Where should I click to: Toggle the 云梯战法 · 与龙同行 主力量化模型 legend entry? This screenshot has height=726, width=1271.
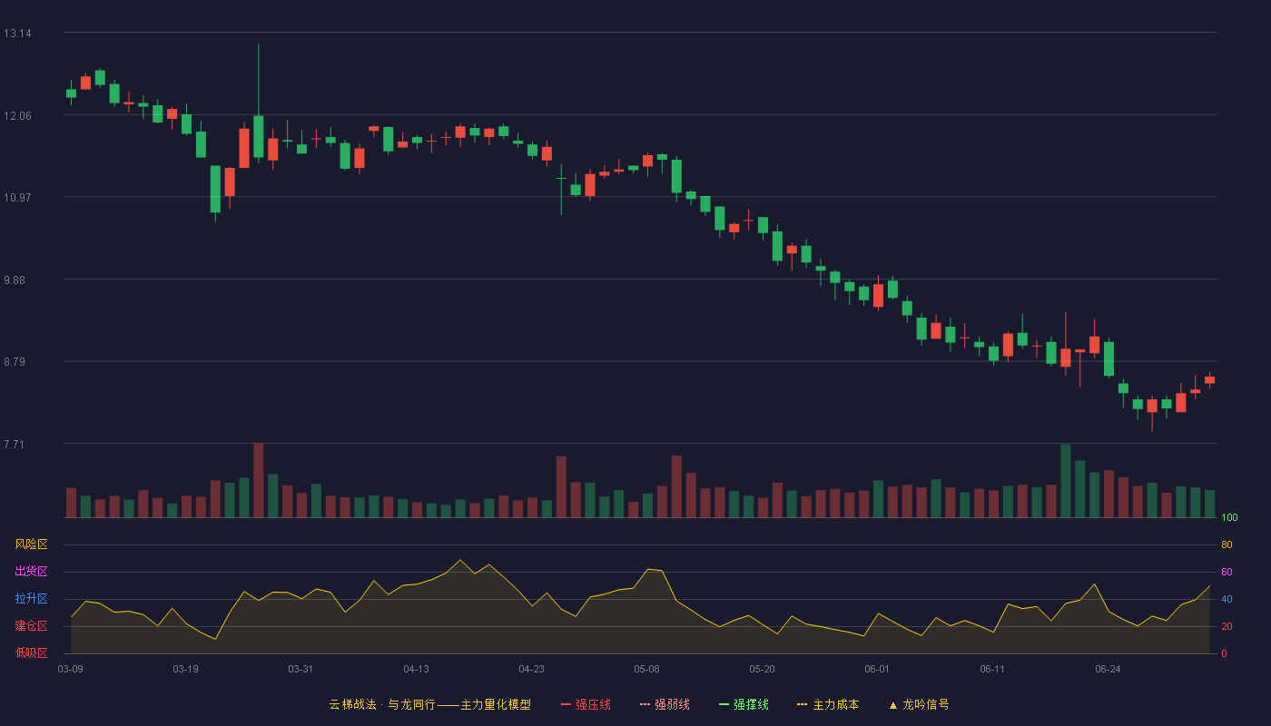point(429,704)
